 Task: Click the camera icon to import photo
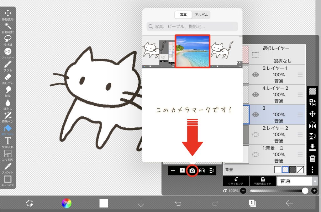[x=192, y=170]
